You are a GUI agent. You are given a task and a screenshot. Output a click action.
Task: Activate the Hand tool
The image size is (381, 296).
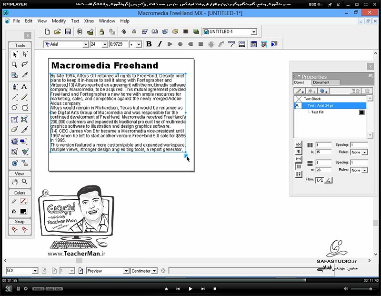pyautogui.click(x=15, y=182)
